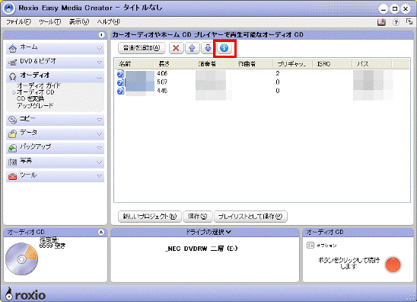Click the コピー disc icon

pyautogui.click(x=12, y=120)
